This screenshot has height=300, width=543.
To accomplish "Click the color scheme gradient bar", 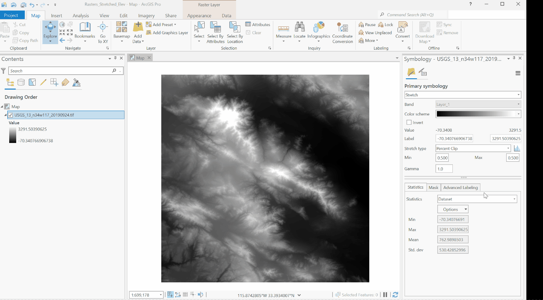I will (476, 114).
